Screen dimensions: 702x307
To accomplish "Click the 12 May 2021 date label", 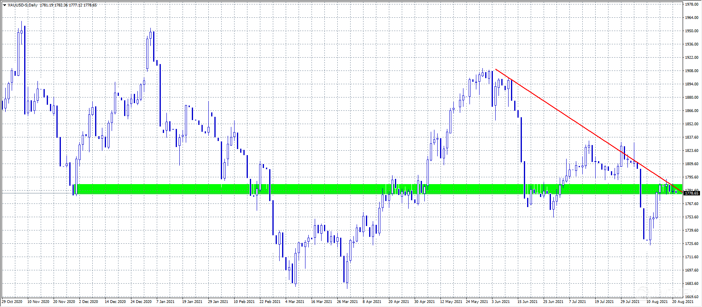I will point(451,301).
